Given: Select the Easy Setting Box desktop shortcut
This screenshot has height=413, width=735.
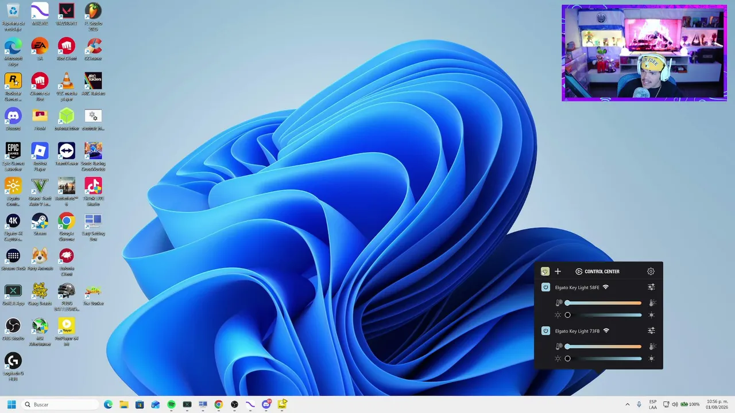Looking at the screenshot, I should point(93,227).
